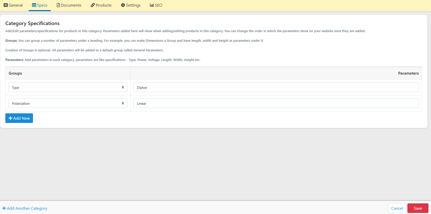The width and height of the screenshot is (431, 214).
Task: Click the Settings gear icon
Action: click(123, 5)
